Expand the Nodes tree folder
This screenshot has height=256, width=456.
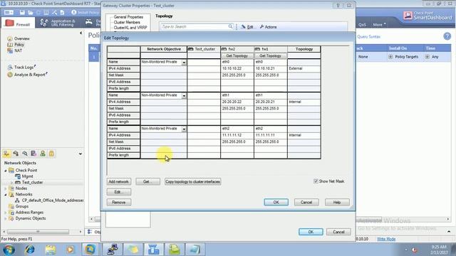pos(6,188)
